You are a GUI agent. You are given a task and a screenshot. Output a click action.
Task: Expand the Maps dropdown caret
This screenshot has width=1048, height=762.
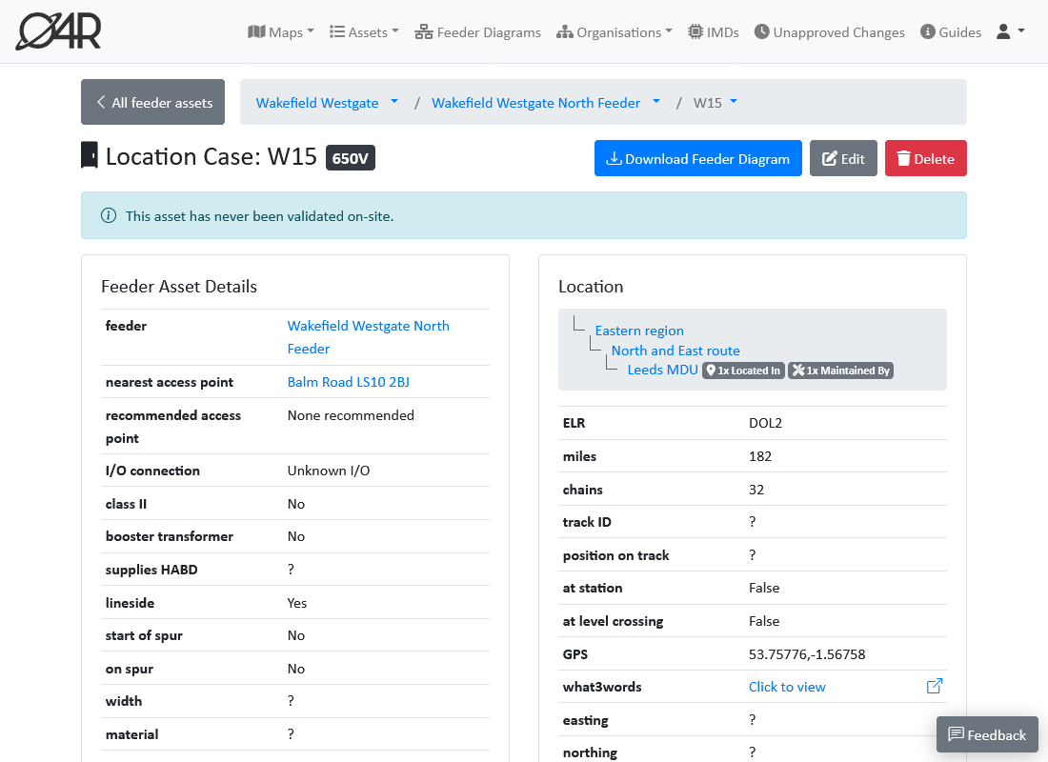click(x=311, y=30)
